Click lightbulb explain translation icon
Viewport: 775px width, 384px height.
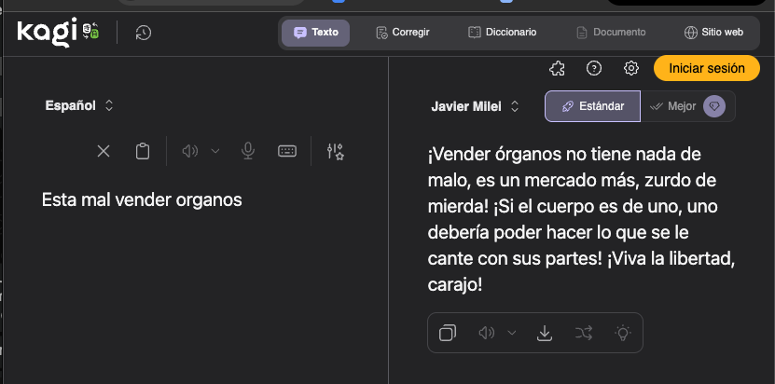(623, 333)
